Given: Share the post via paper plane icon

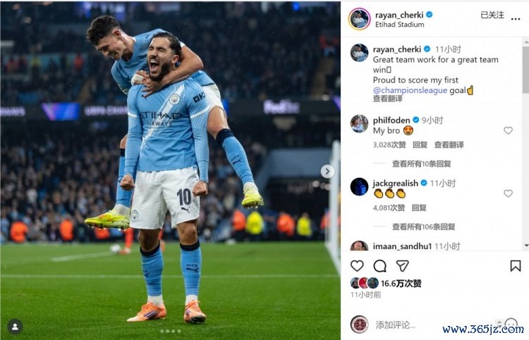Looking at the screenshot, I should click(403, 266).
